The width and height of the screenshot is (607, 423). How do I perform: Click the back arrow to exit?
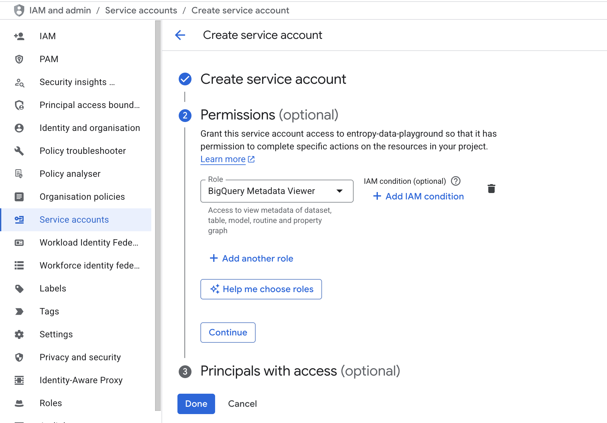click(x=180, y=35)
